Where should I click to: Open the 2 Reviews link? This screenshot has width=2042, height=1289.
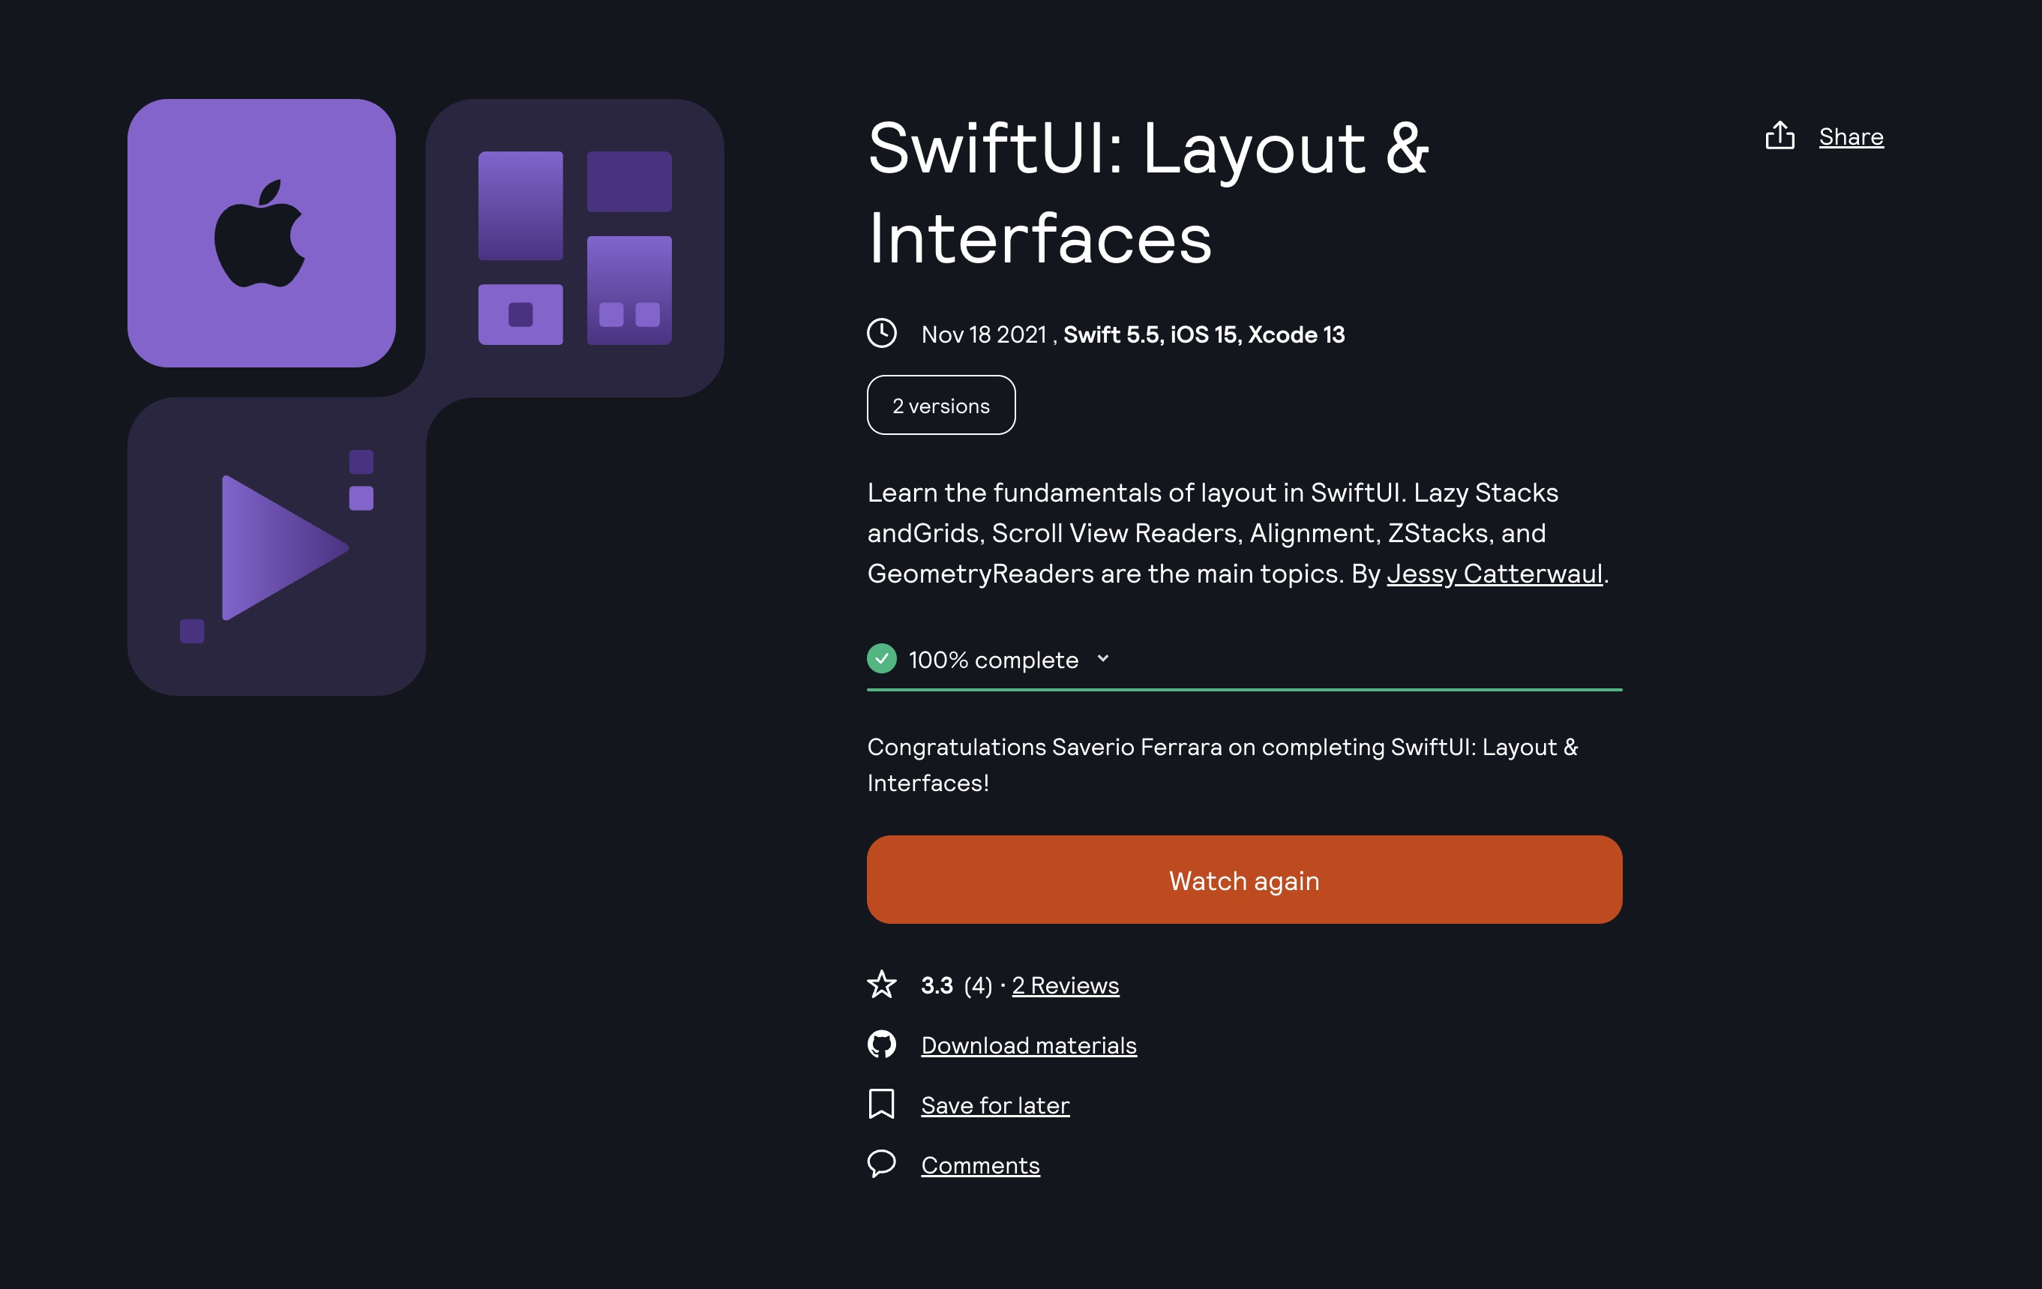pyautogui.click(x=1065, y=985)
